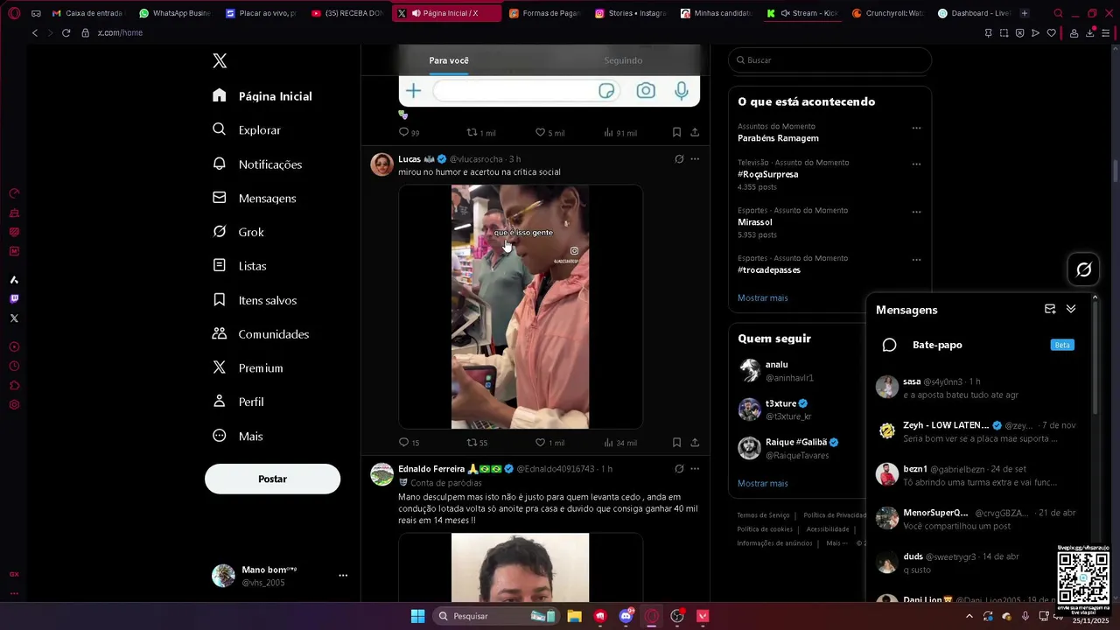Bookmark the top post with 91 mil views
The height and width of the screenshot is (630, 1120).
[x=676, y=133]
